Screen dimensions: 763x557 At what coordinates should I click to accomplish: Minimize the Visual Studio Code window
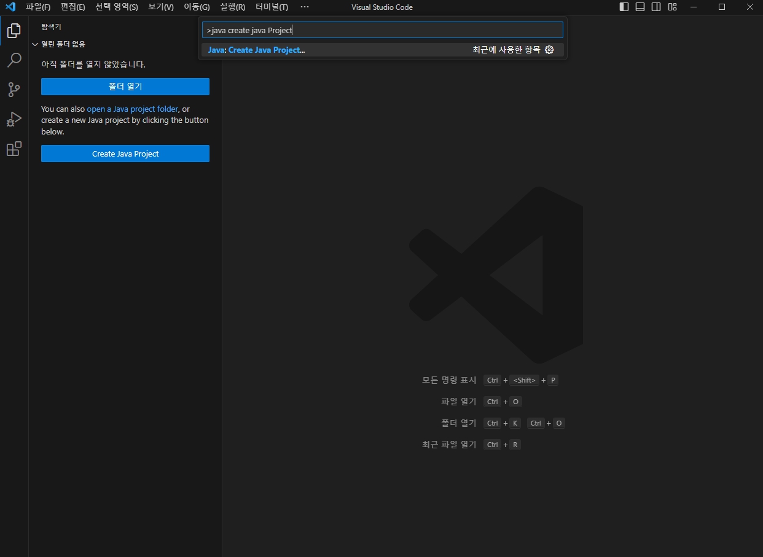[x=694, y=7]
